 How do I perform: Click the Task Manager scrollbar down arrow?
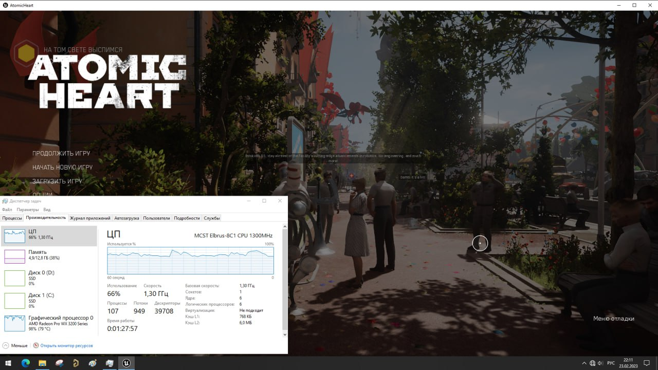point(285,335)
